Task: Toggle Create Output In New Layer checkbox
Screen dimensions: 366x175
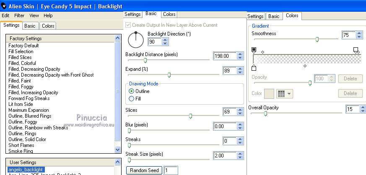Action: pyautogui.click(x=128, y=25)
